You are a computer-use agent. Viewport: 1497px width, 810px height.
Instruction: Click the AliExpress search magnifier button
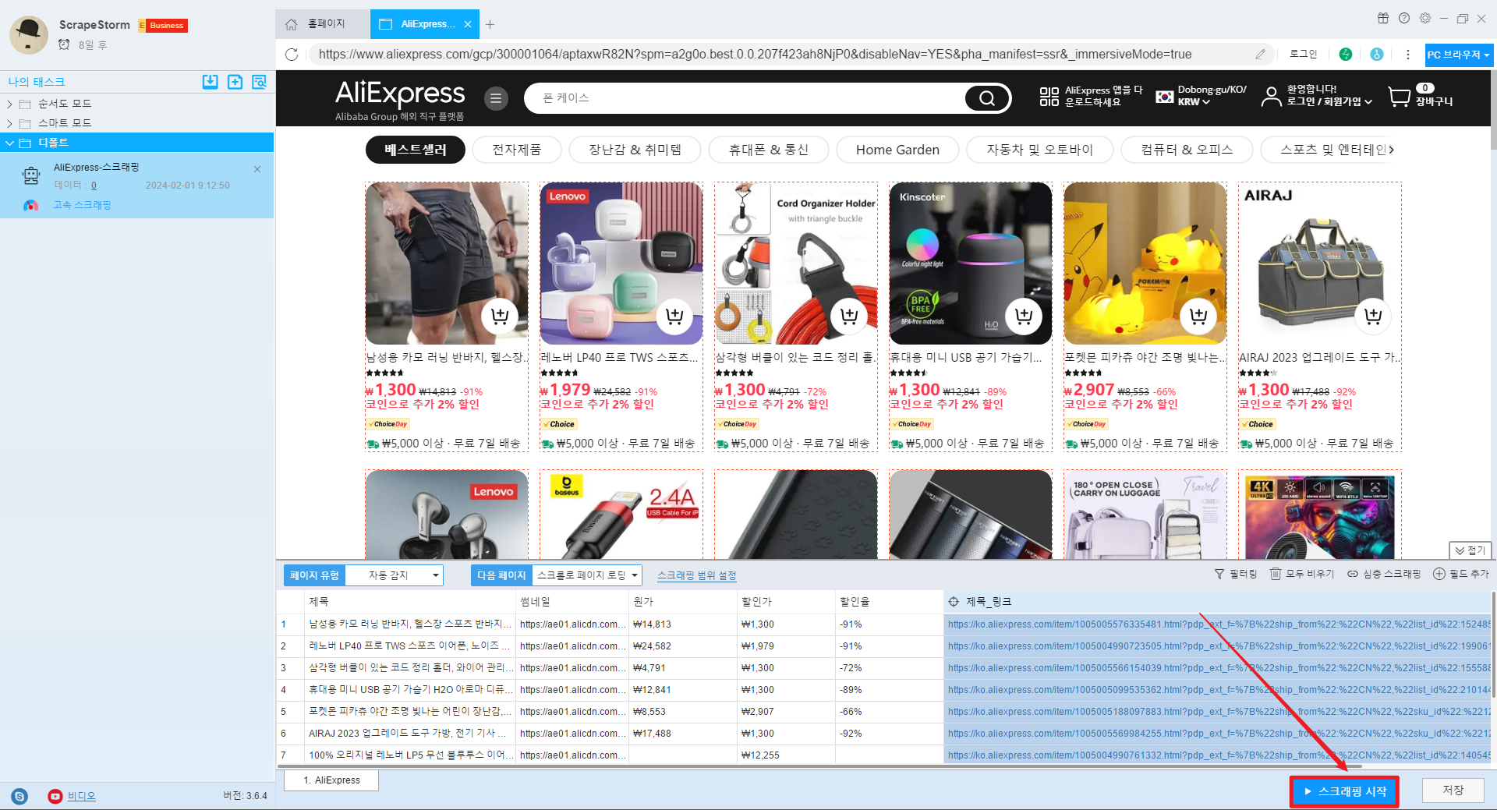point(986,98)
